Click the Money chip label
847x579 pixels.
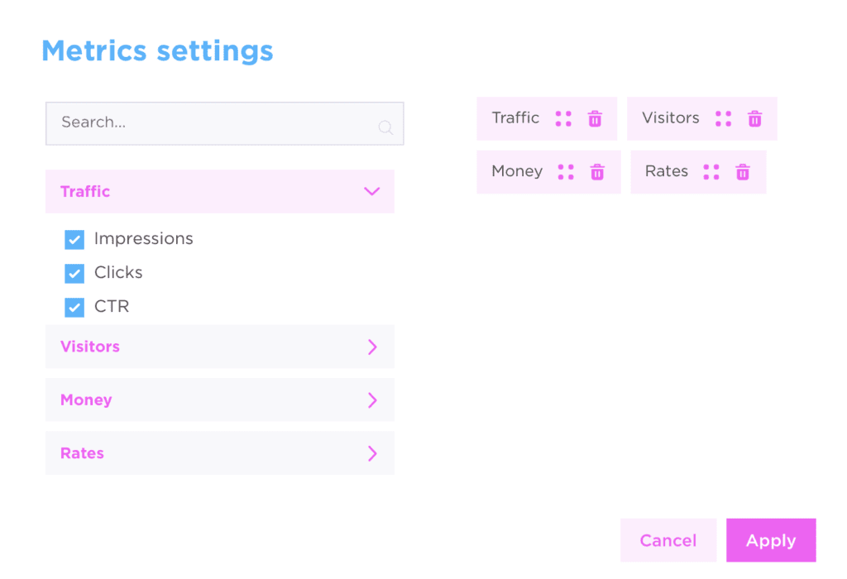(x=517, y=171)
